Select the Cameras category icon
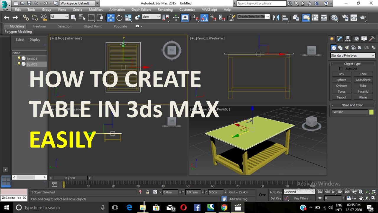378x213 pixels. tap(353, 48)
